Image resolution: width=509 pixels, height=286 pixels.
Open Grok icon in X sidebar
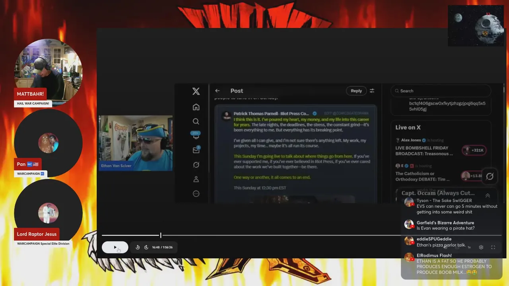tap(196, 165)
